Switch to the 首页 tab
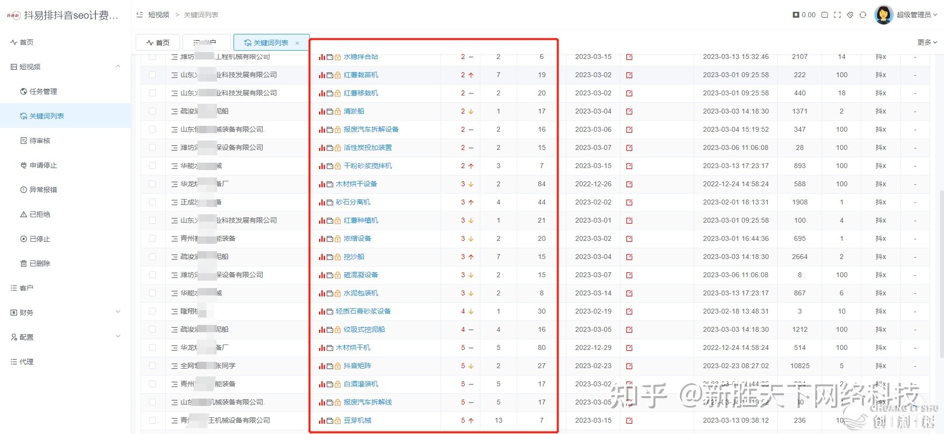The height and width of the screenshot is (434, 944). click(x=158, y=43)
